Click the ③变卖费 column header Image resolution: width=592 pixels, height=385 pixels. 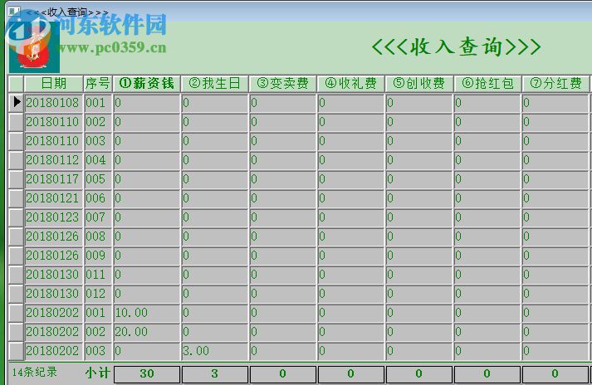click(x=282, y=84)
